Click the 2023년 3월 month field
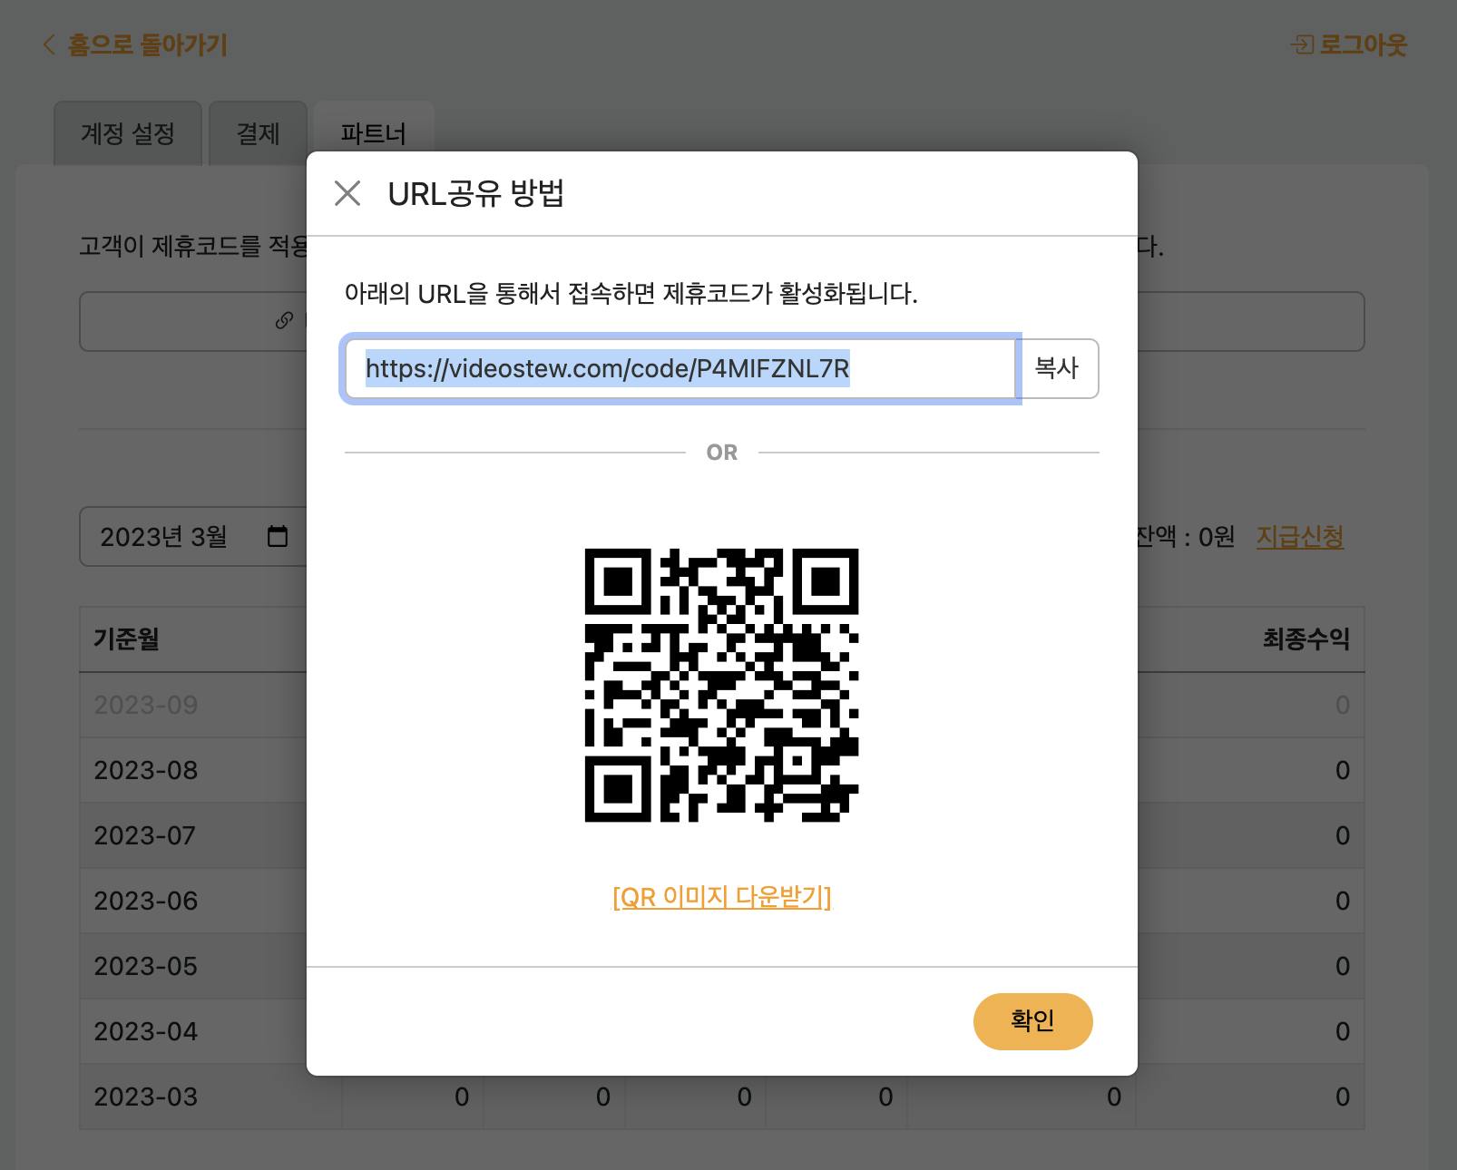 193,537
